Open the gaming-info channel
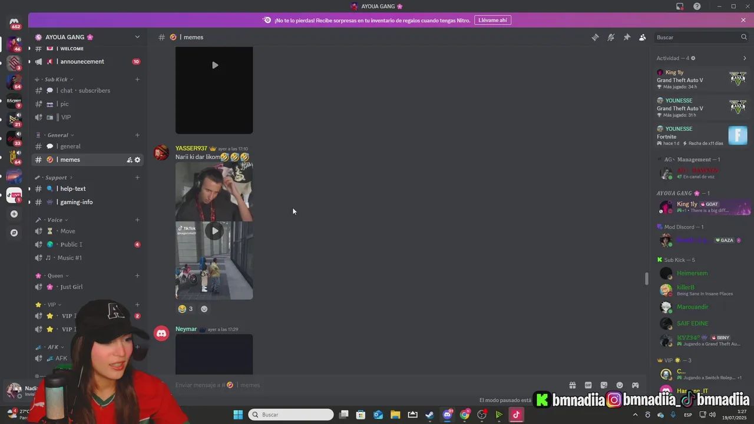 [x=87, y=203]
